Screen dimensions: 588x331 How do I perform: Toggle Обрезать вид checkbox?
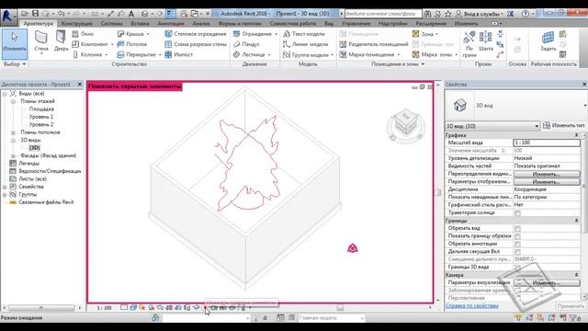tap(517, 228)
